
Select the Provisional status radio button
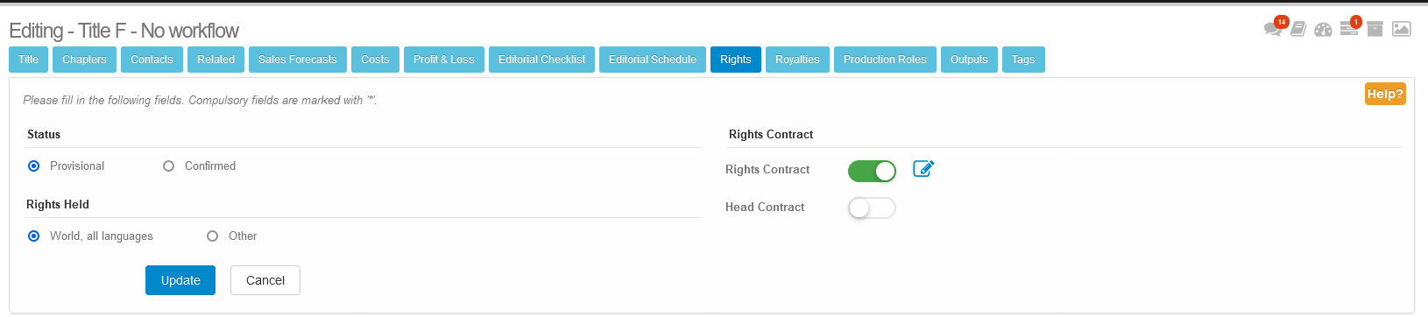point(33,166)
